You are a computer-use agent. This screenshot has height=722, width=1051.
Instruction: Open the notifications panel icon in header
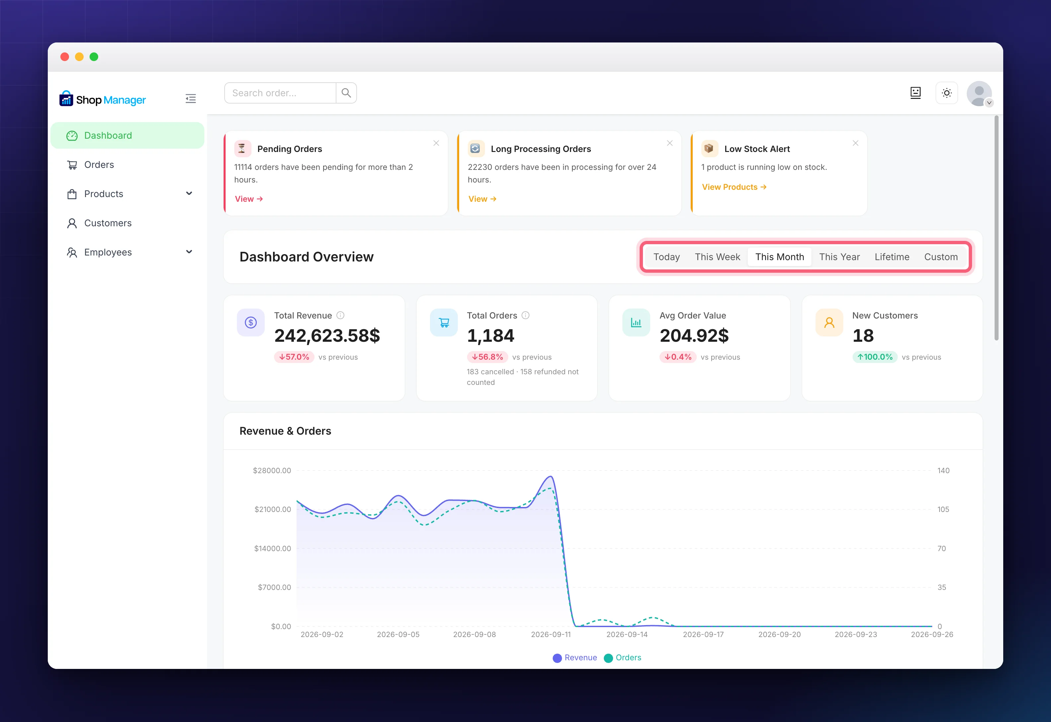point(915,93)
